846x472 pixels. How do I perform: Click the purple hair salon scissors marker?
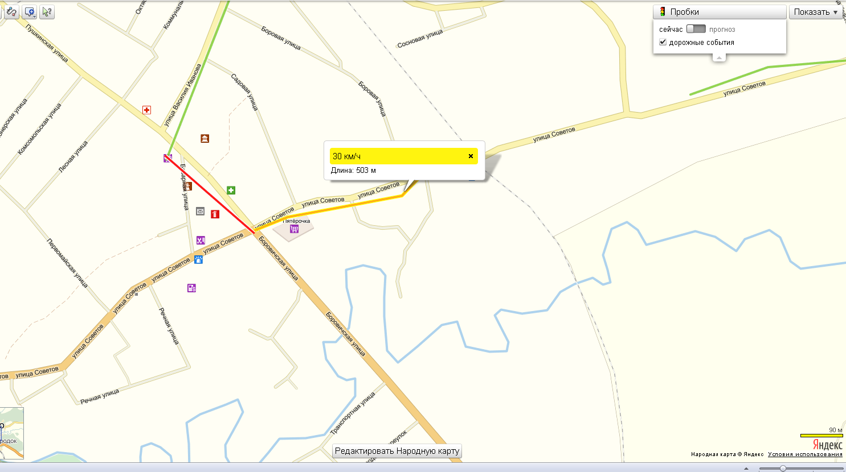pos(201,240)
